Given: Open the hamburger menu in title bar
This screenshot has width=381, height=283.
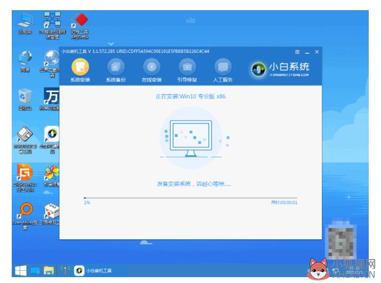Looking at the screenshot, I should (x=297, y=52).
